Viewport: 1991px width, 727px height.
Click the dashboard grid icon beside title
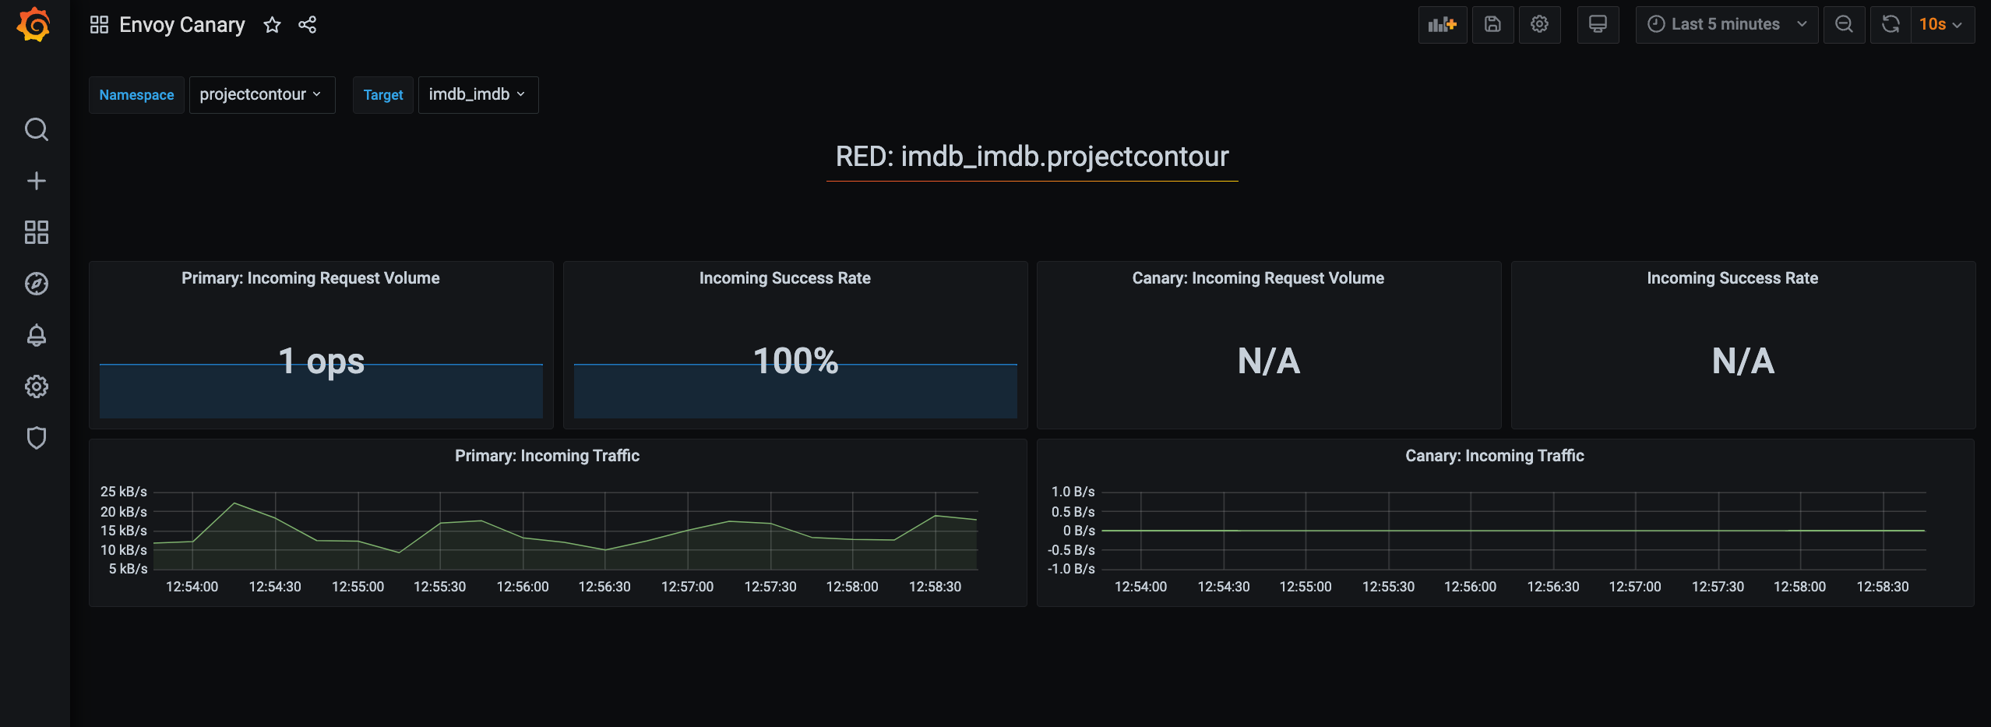click(99, 25)
